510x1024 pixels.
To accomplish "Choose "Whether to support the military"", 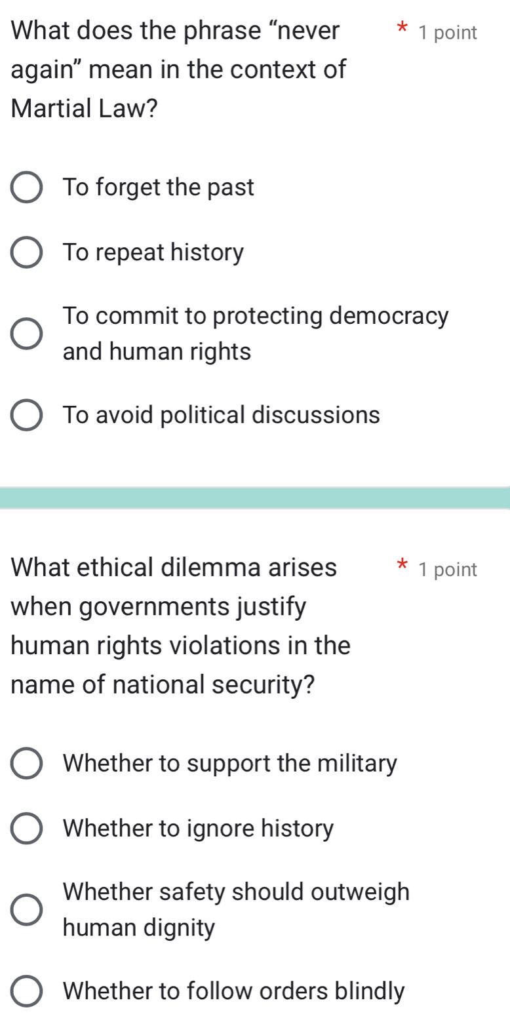I will [26, 764].
